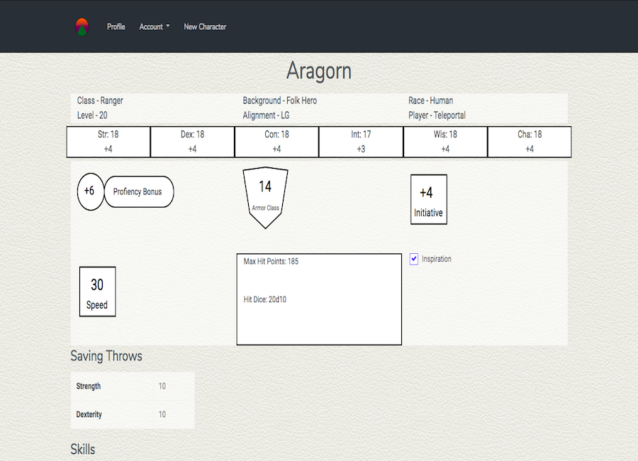Image resolution: width=638 pixels, height=461 pixels.
Task: Click the Saving Throws heading
Action: pos(106,356)
